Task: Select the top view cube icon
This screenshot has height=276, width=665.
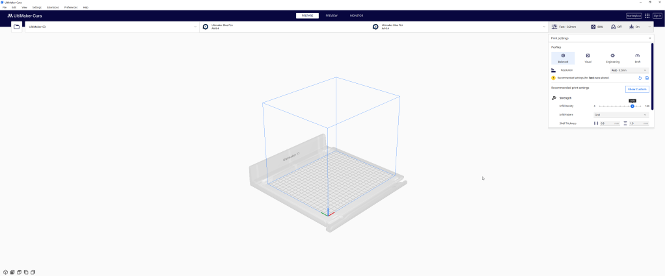Action: (x=19, y=272)
